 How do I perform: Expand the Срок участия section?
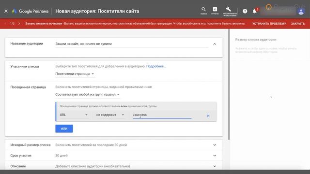click(x=215, y=156)
